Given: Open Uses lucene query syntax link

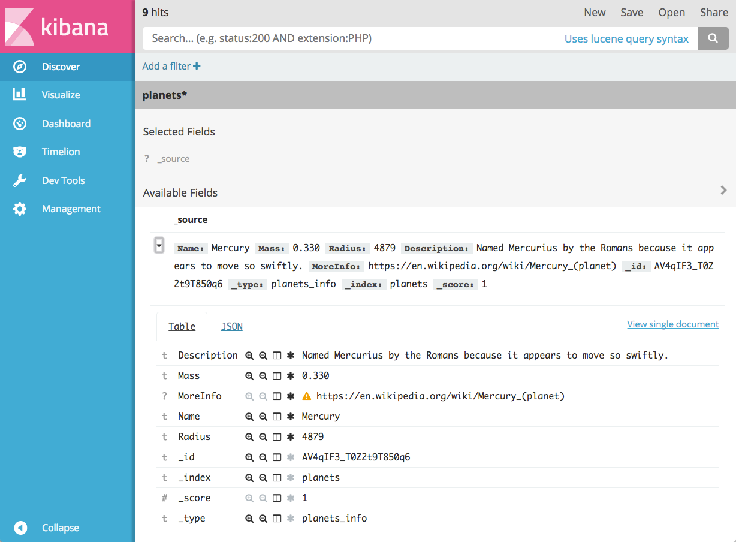Looking at the screenshot, I should [x=626, y=38].
